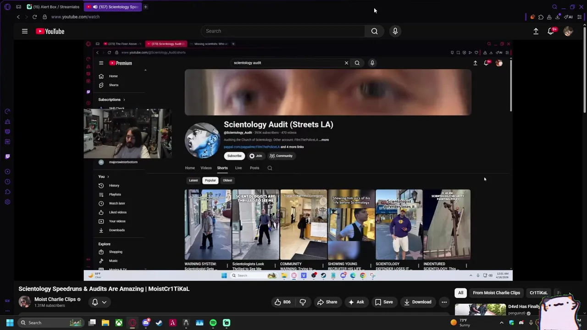
Task: Open the YouTube upload/create button
Action: [536, 31]
